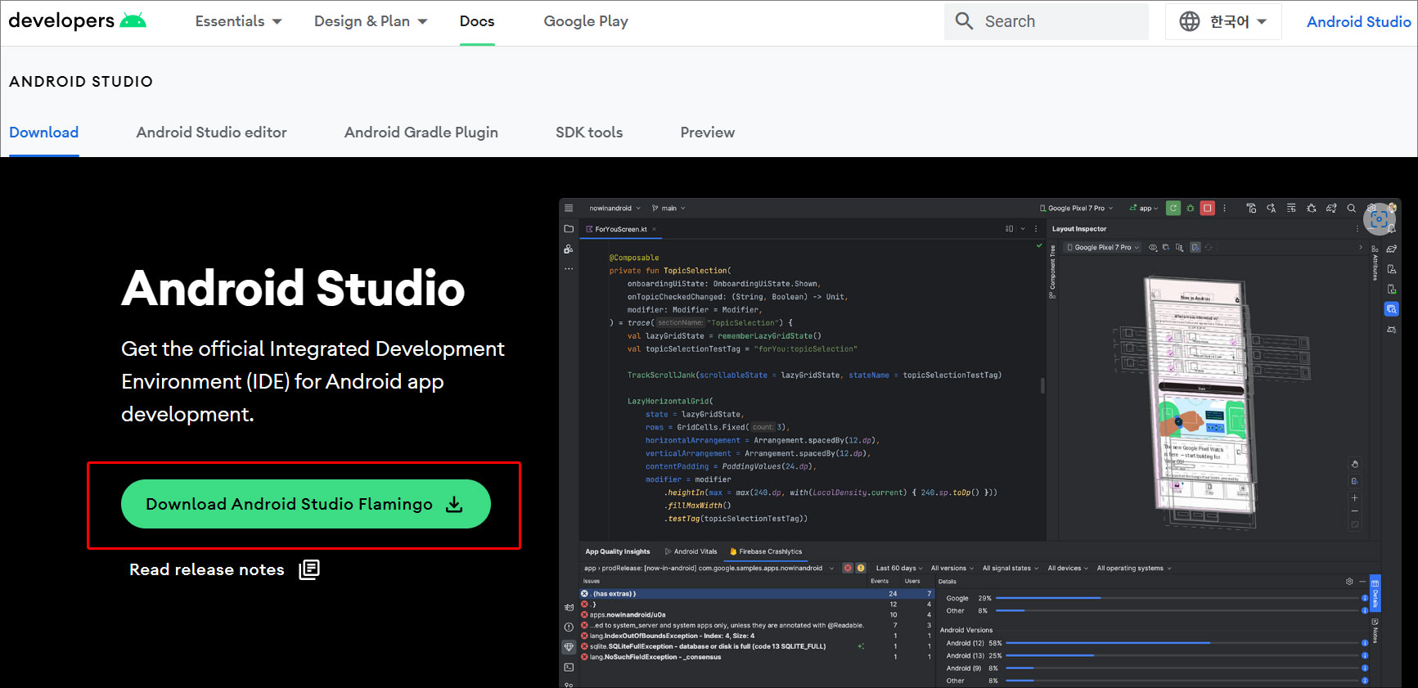This screenshot has width=1418, height=688.
Task: Open Read release notes link
Action: [207, 569]
